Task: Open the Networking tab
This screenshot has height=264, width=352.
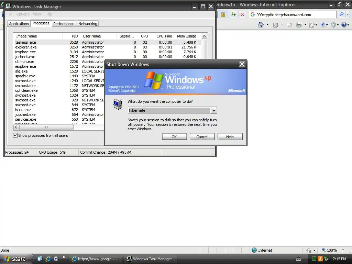Action: pos(88,24)
